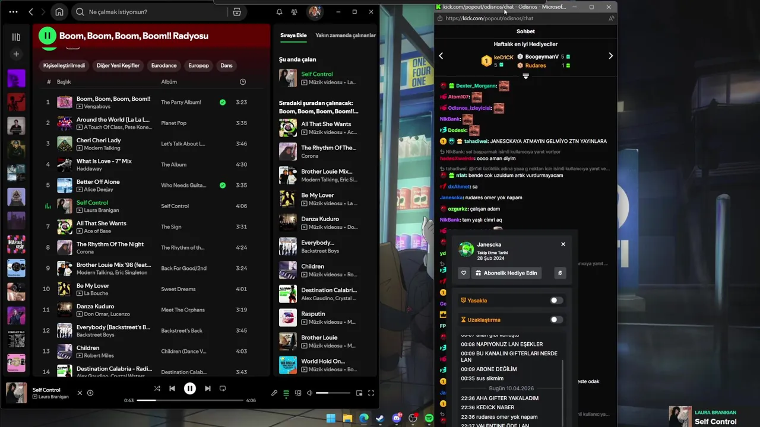
Task: Show next gifter with right arrow
Action: [x=610, y=56]
